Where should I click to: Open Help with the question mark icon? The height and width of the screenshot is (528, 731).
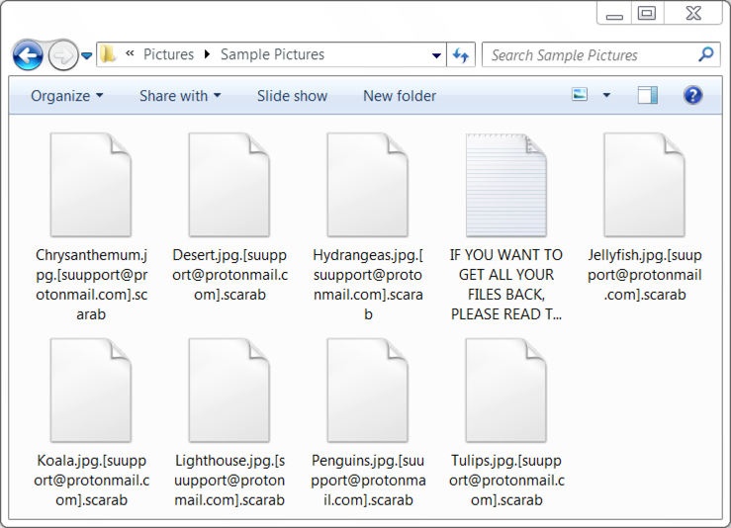(x=692, y=95)
